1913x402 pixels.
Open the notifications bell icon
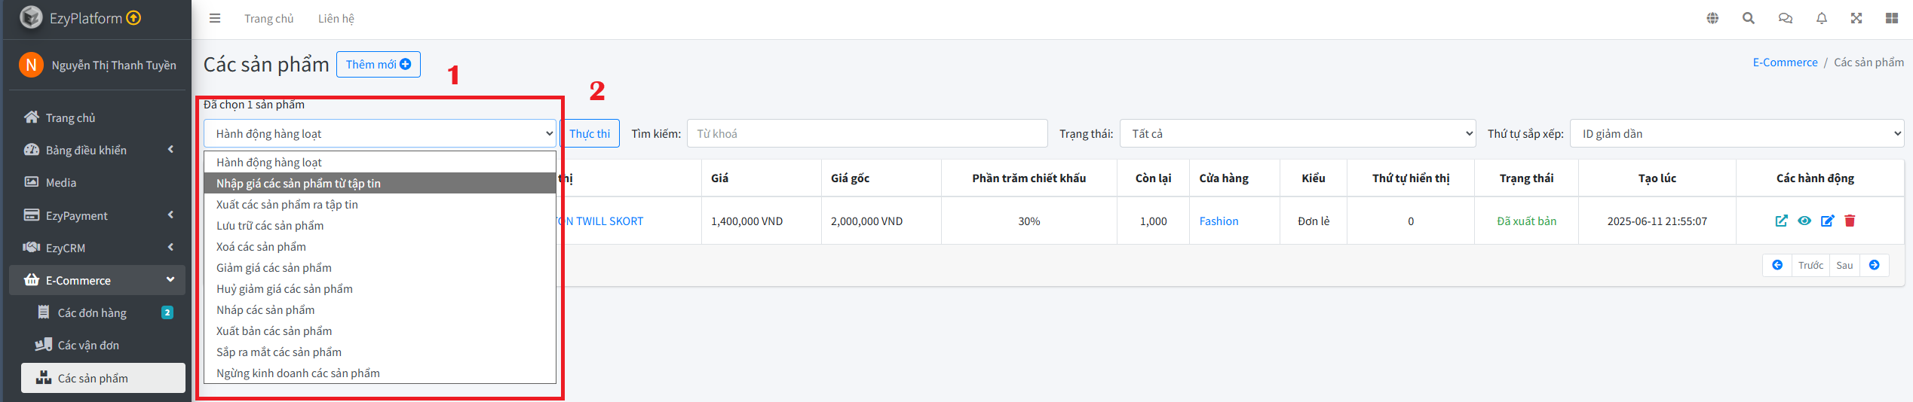point(1822,19)
